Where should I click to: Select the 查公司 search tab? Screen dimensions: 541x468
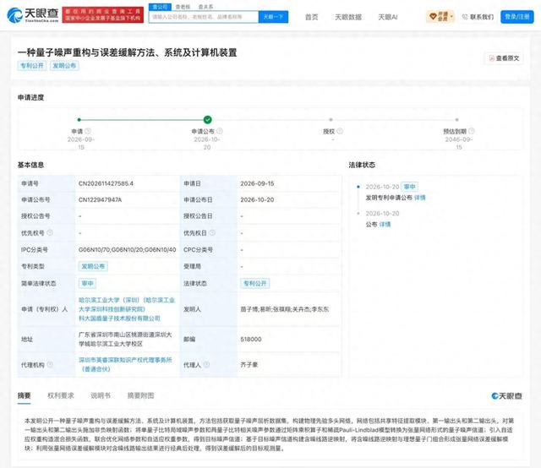160,7
